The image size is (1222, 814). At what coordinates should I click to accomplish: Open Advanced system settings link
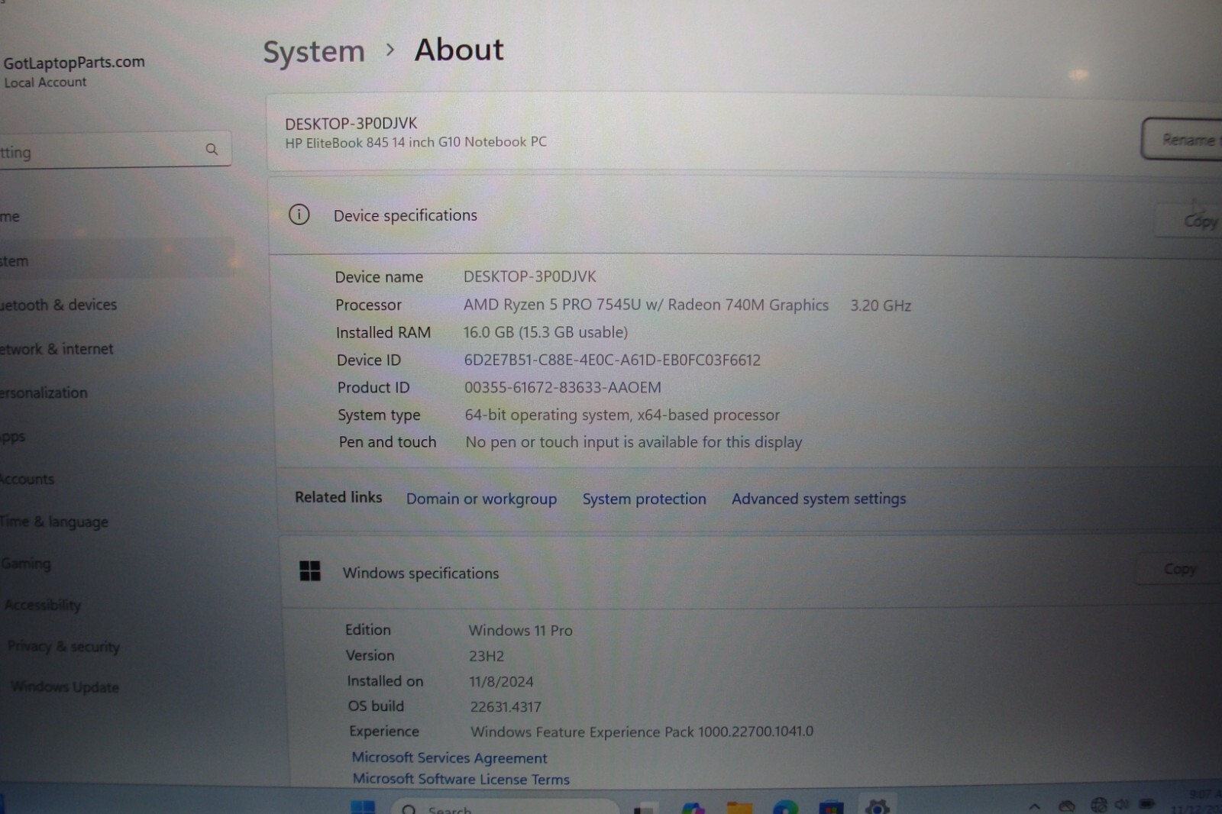click(819, 499)
